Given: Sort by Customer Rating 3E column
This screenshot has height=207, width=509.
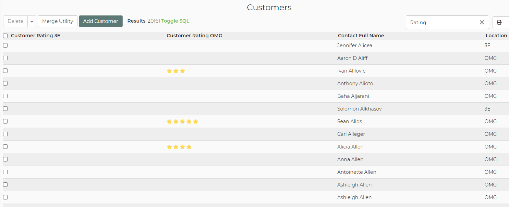Looking at the screenshot, I should click(36, 36).
